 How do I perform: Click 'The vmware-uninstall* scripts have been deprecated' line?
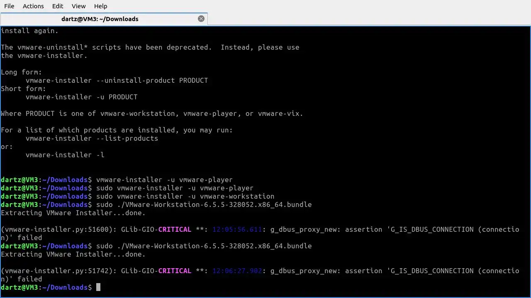(x=150, y=47)
